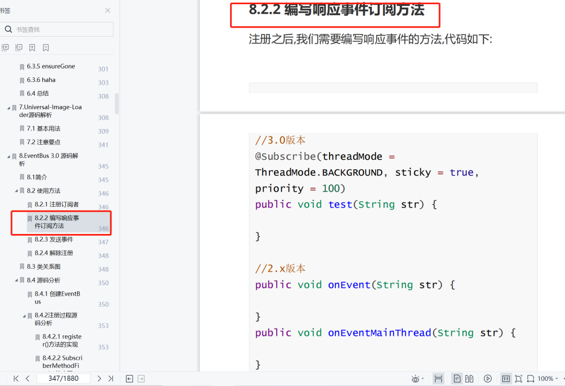Open bookmark 8.2 使用方法

[43, 191]
